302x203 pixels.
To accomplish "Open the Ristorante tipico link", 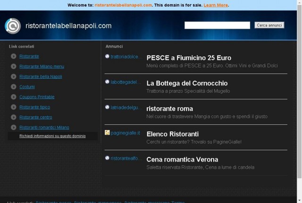I will pyautogui.click(x=34, y=107).
